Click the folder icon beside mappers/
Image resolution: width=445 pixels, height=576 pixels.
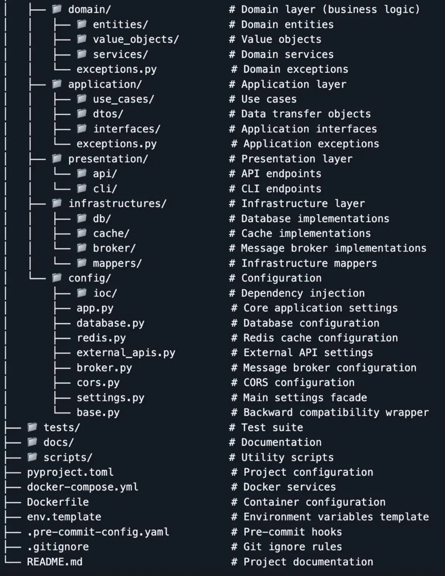coord(82,263)
